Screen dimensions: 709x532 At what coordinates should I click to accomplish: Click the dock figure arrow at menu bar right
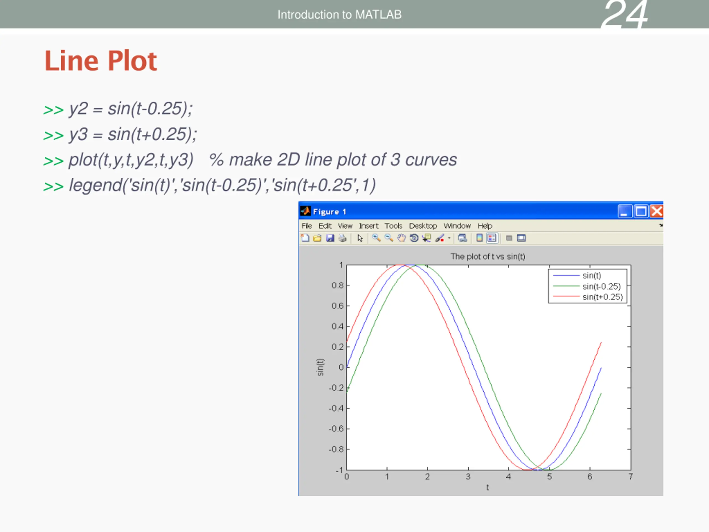point(661,226)
